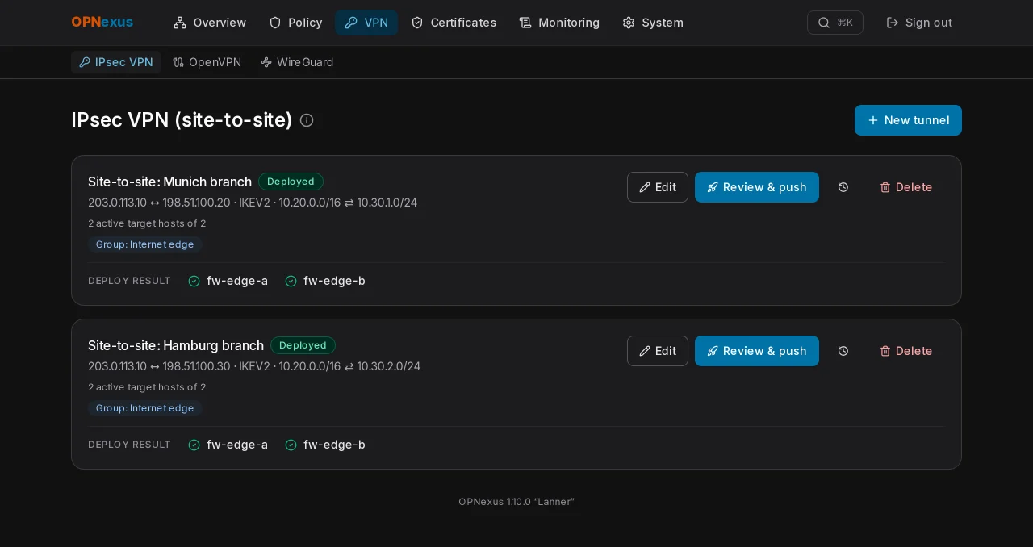Image resolution: width=1033 pixels, height=547 pixels.
Task: Delete the Hamburg branch tunnel
Action: click(906, 351)
